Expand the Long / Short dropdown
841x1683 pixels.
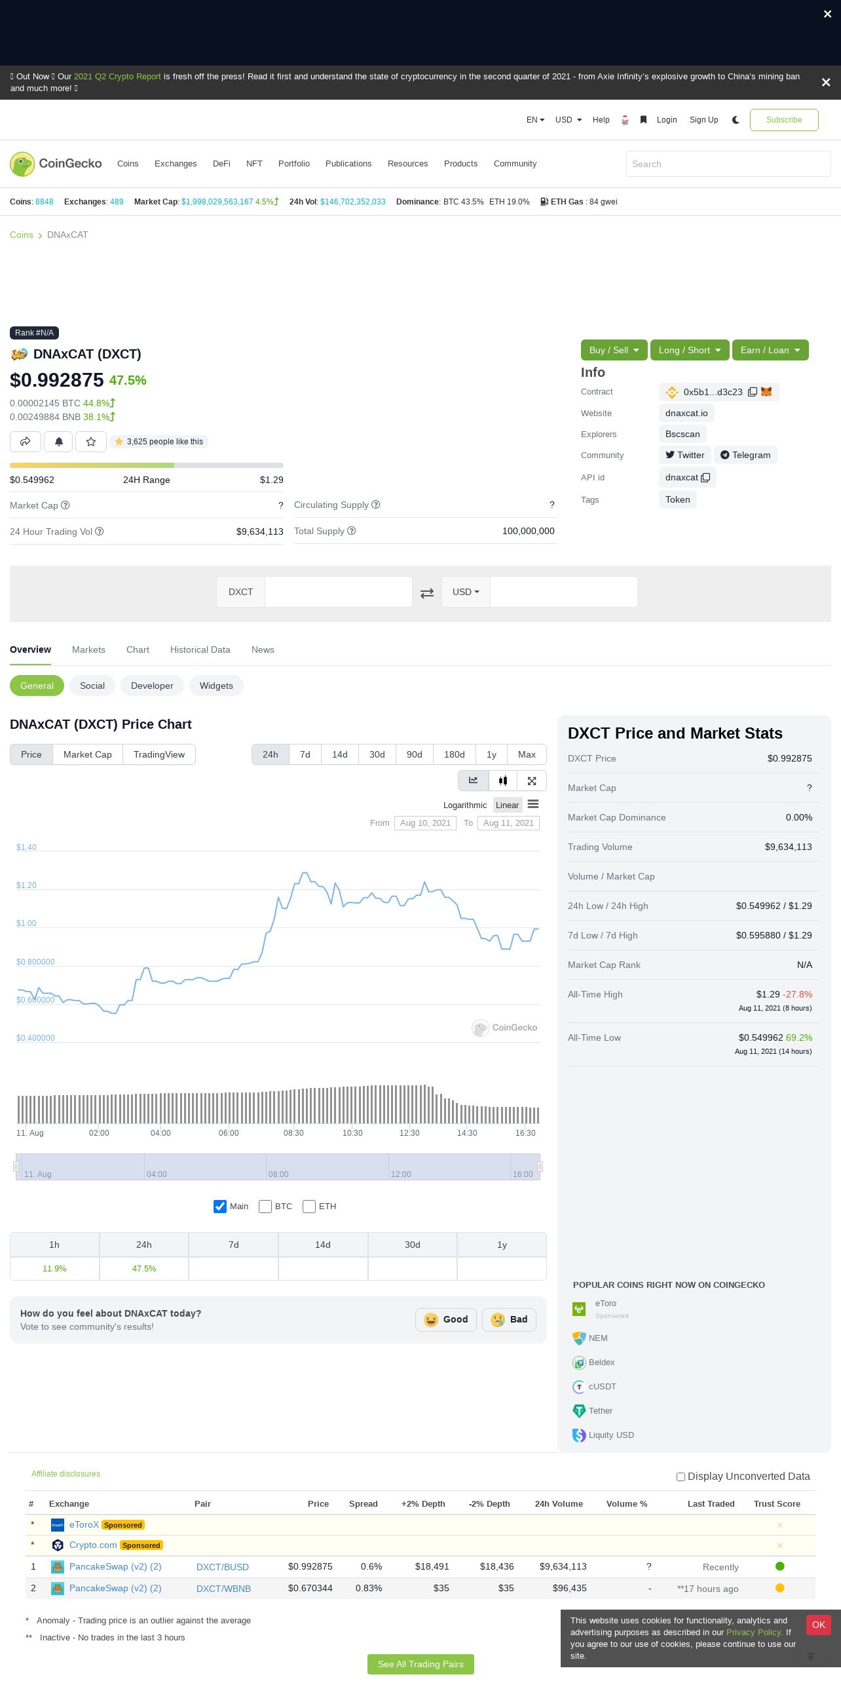point(690,350)
